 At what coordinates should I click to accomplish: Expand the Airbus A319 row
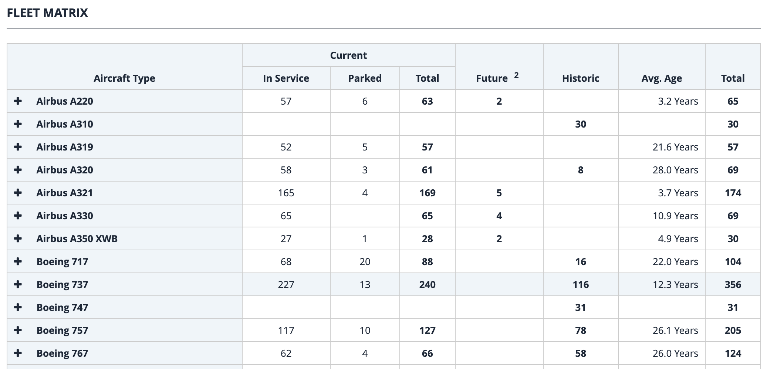18,147
